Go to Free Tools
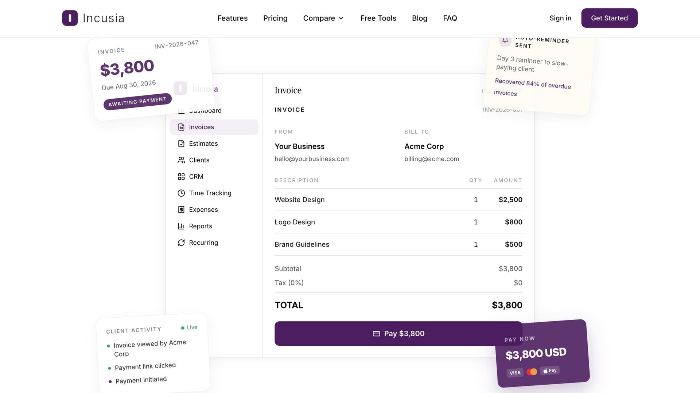The height and width of the screenshot is (393, 700). [378, 18]
